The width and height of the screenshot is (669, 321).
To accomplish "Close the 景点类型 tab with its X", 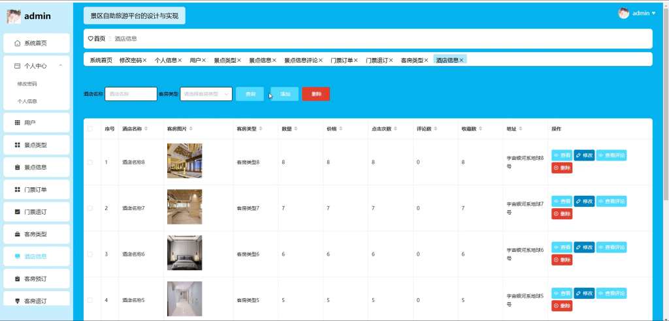I will click(239, 61).
